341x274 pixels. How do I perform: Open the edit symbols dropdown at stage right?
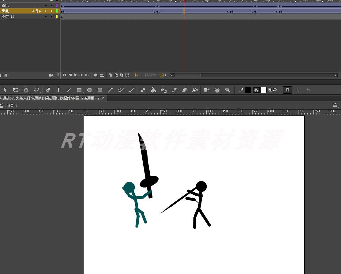(x=336, y=105)
